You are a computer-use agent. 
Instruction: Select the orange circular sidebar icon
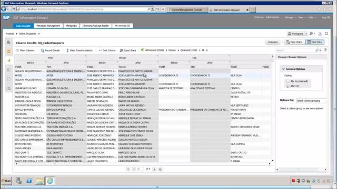8,51
